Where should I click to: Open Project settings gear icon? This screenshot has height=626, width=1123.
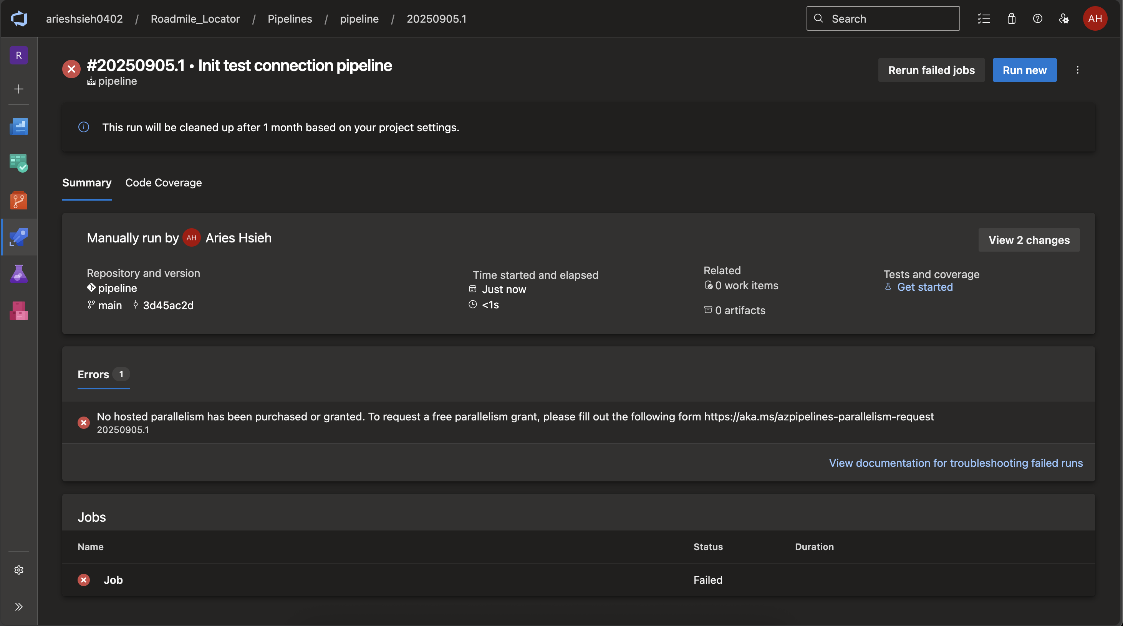coord(19,570)
